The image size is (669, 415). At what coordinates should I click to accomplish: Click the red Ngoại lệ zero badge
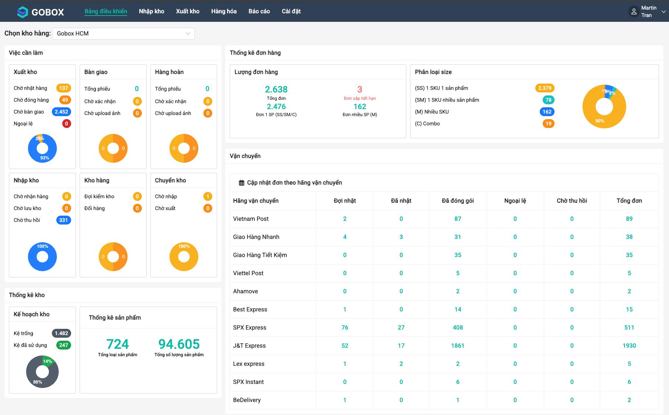[x=66, y=124]
